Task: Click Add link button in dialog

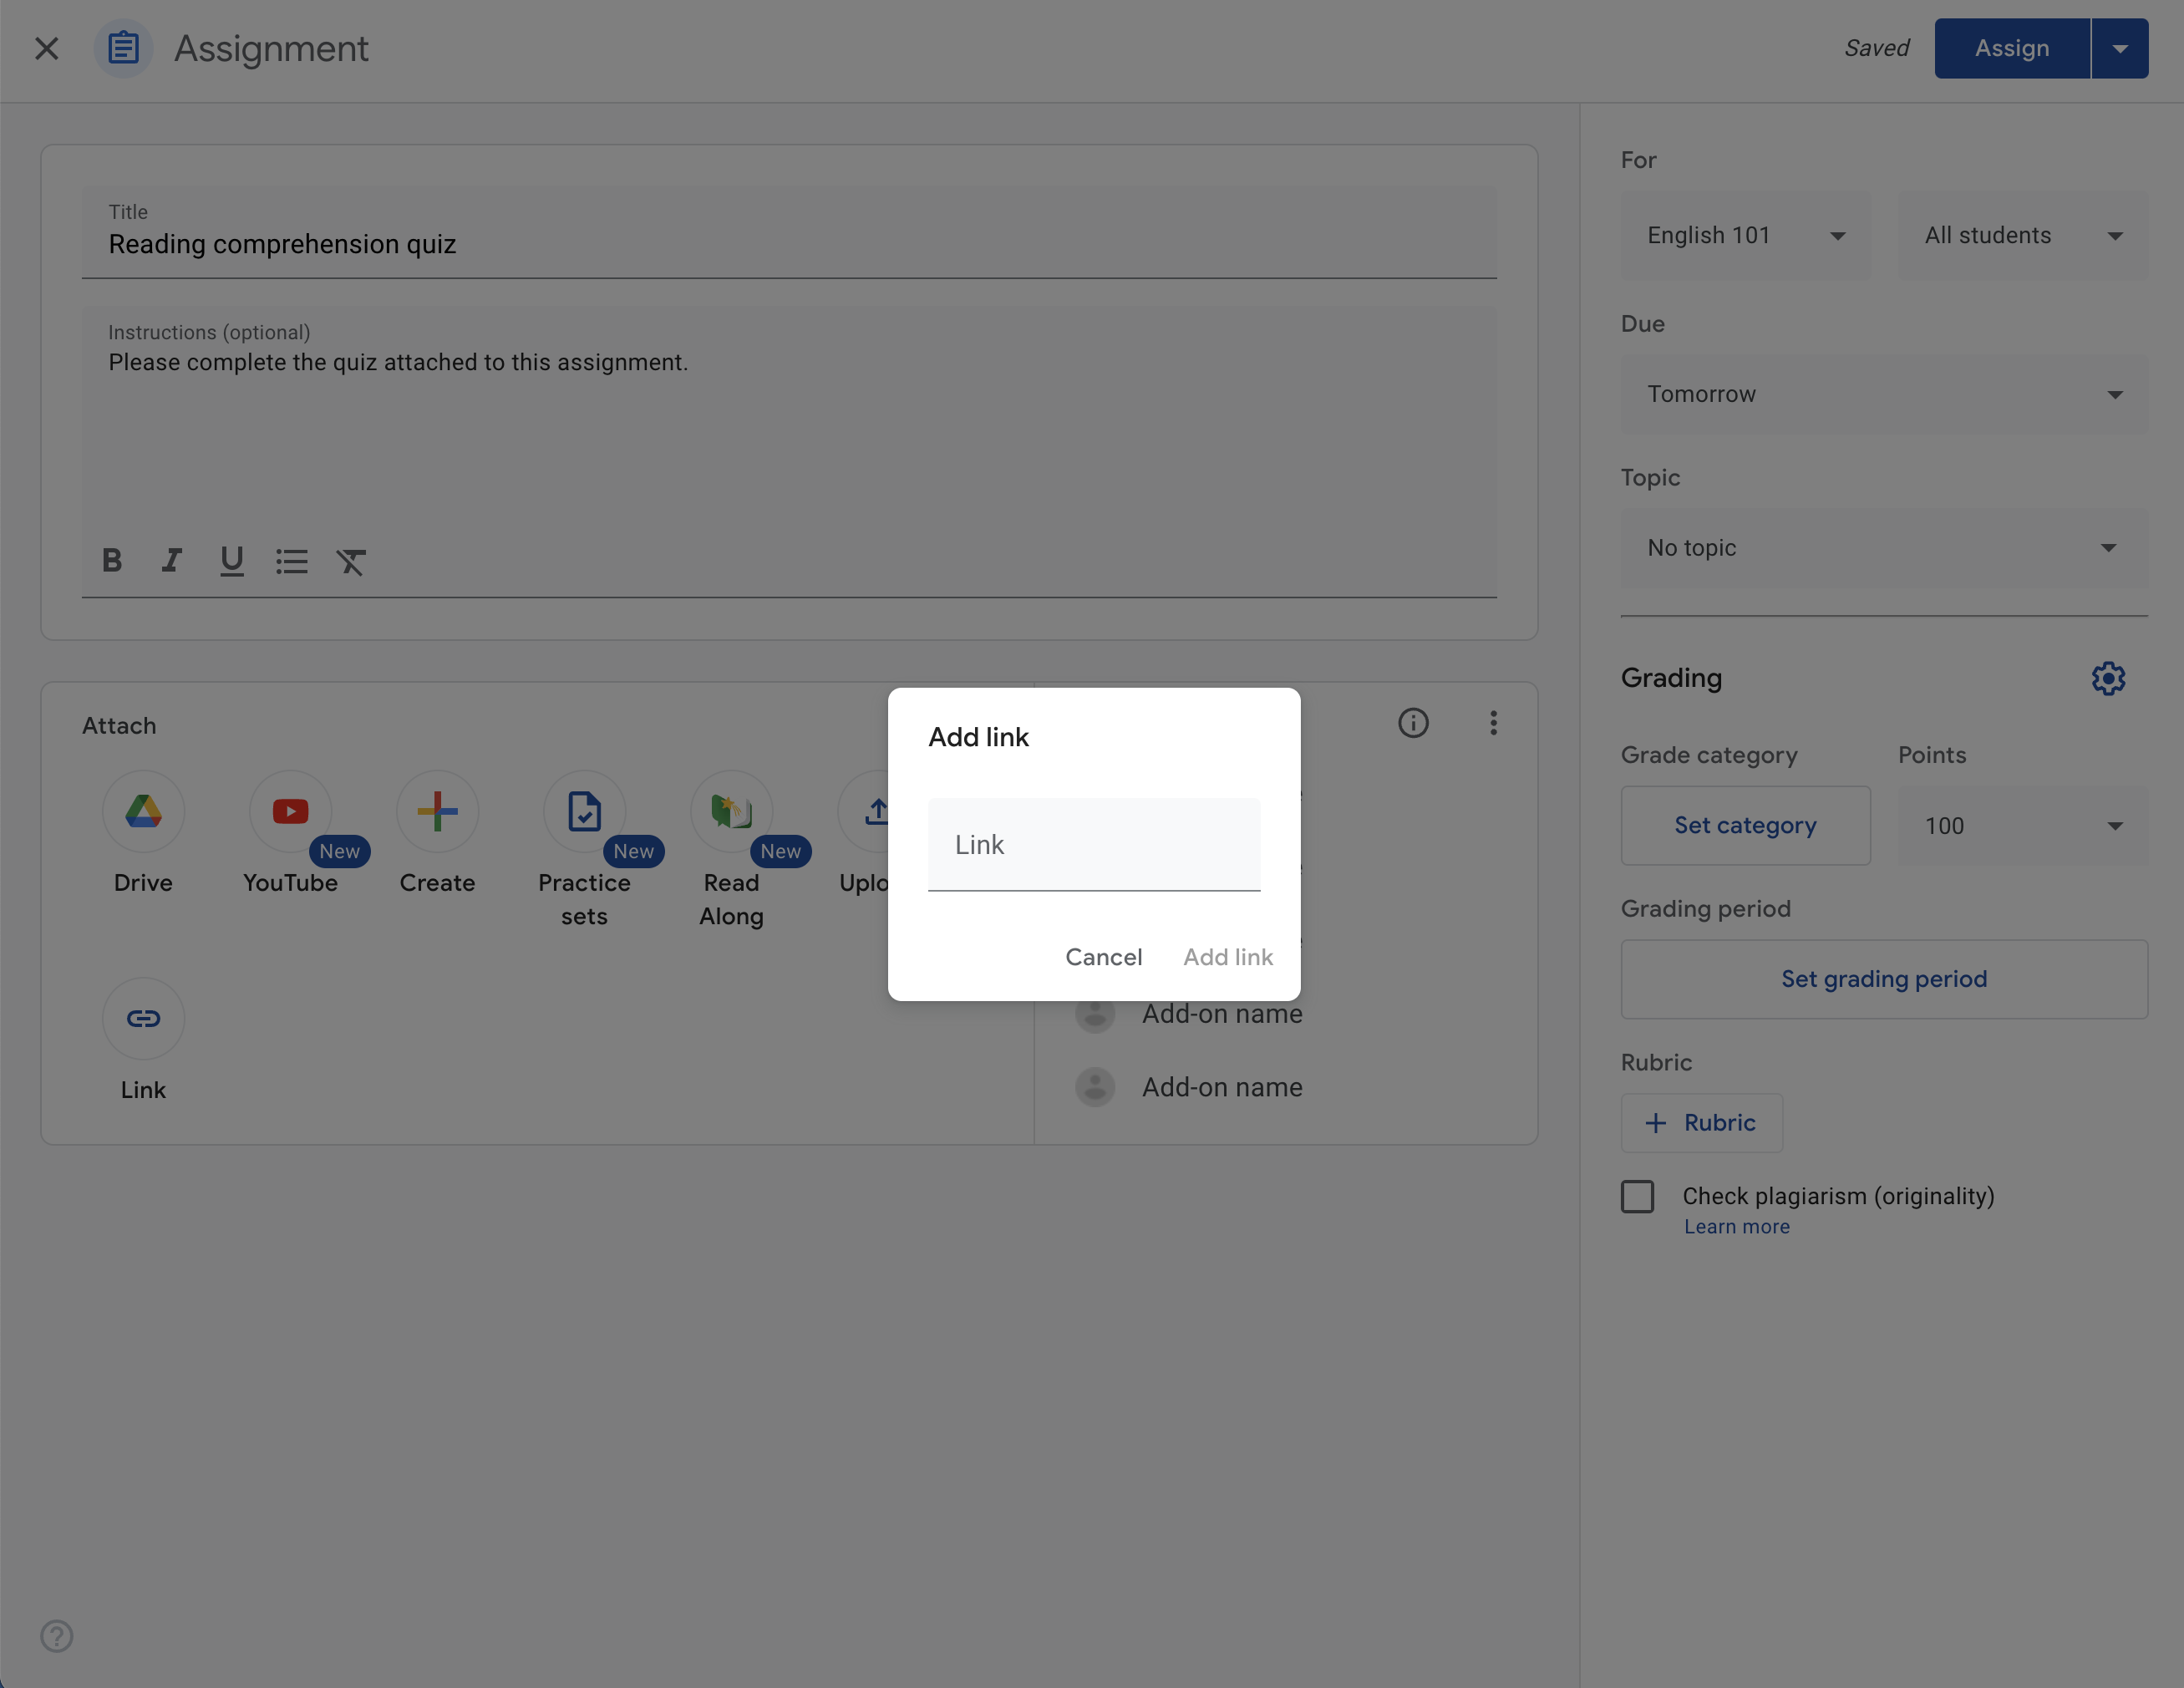Action: point(1227,956)
